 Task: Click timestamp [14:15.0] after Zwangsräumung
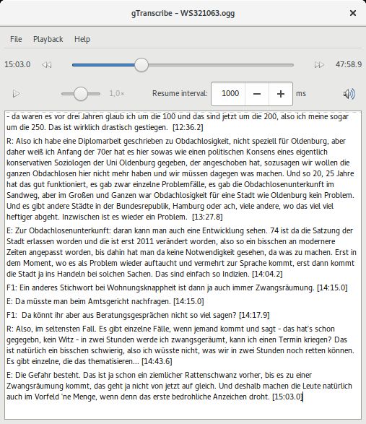[x=332, y=287]
